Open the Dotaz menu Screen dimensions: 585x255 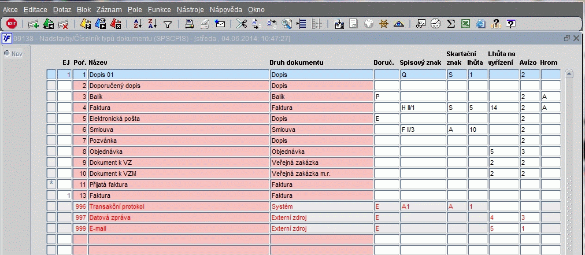62,10
